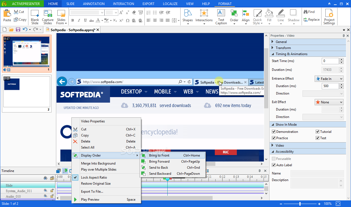Image resolution: width=351 pixels, height=207 pixels.
Task: Insert symbol with the Omega icon
Action: (x=128, y=20)
